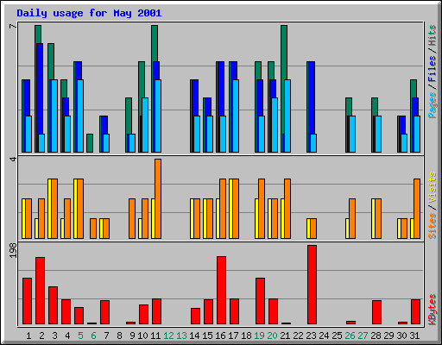Click the tallest orange Sites bar on day 11

point(158,198)
